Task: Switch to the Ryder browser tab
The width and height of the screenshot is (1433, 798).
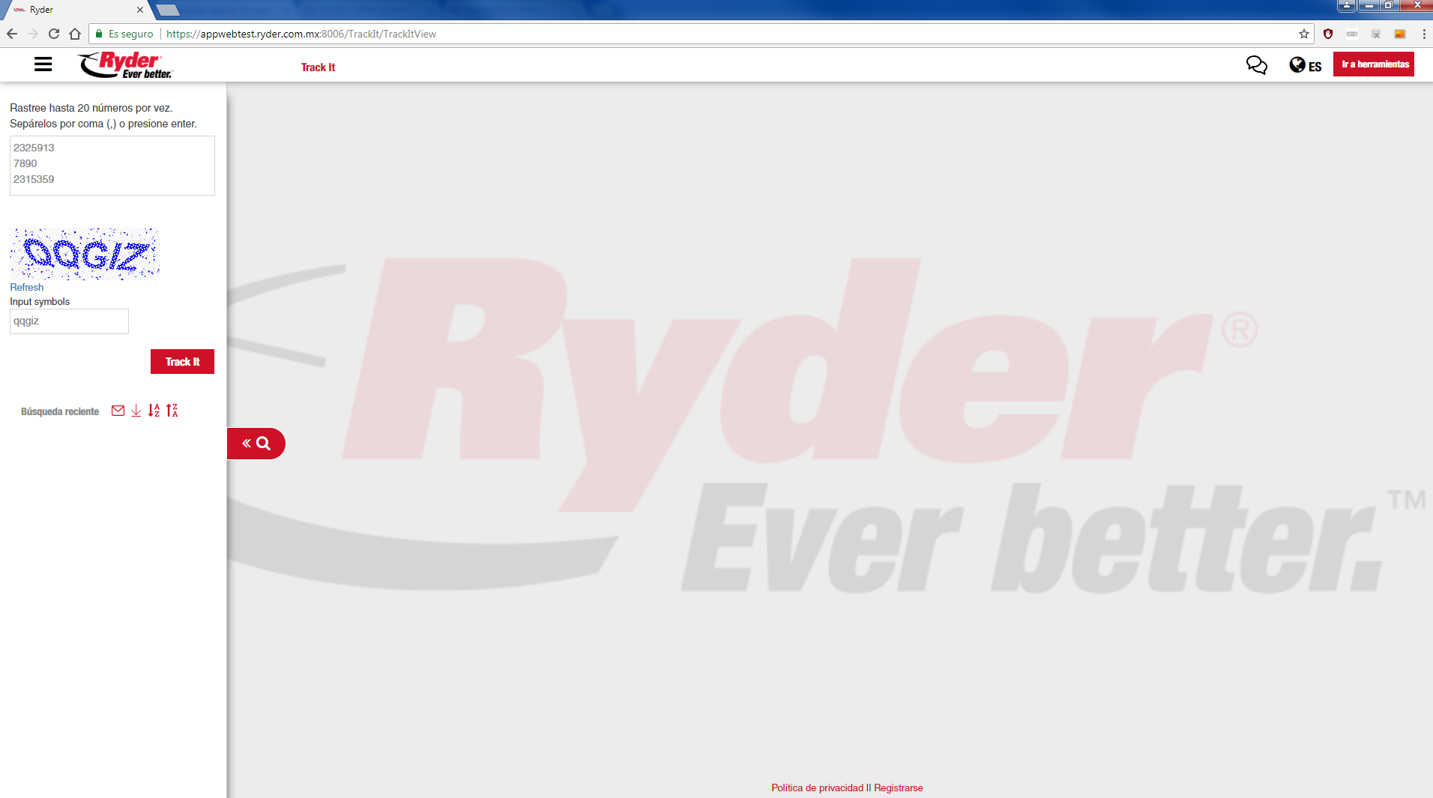Action: [x=75, y=10]
